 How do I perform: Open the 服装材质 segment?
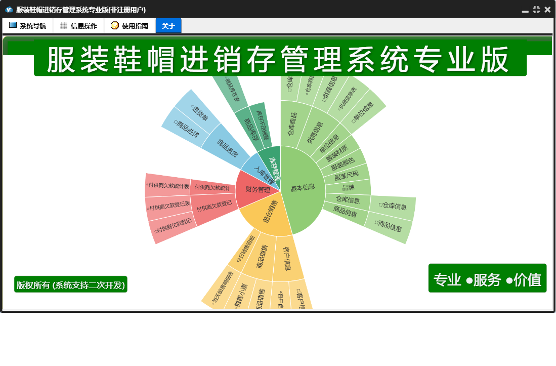[x=337, y=153]
